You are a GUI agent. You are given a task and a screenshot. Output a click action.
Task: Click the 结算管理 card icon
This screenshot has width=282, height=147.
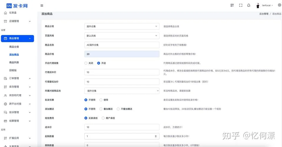(5, 121)
